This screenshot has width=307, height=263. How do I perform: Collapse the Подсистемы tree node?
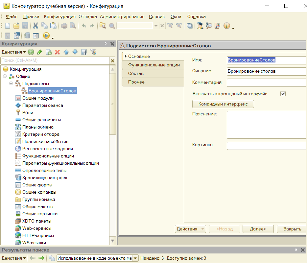coord(11,84)
